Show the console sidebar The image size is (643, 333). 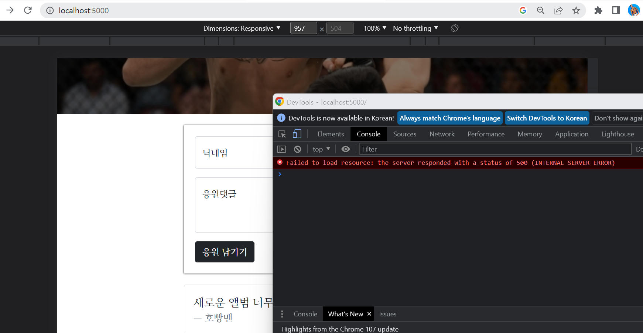click(282, 149)
